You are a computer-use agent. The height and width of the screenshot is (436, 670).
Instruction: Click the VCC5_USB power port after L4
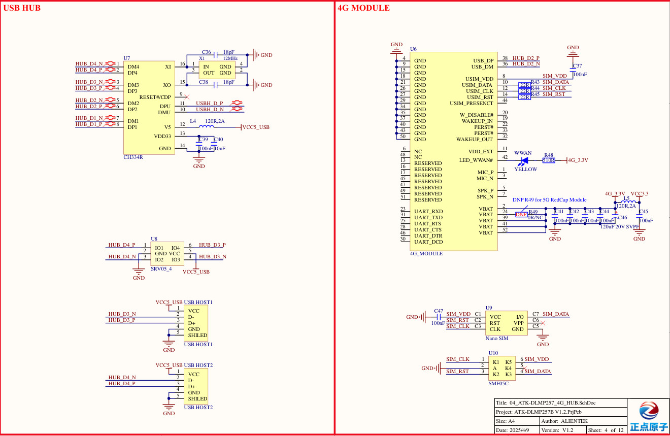255,127
